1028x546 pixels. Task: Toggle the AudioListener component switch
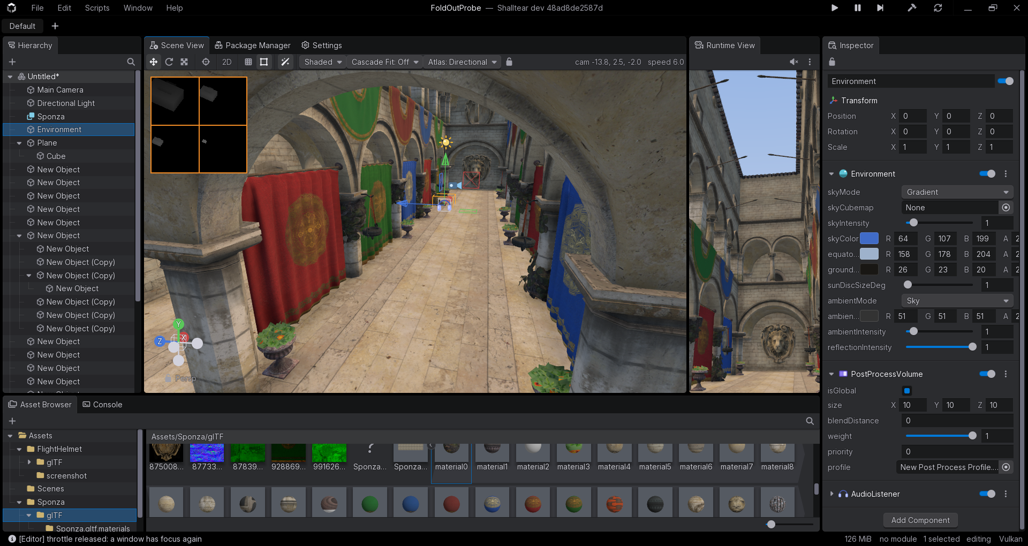pos(987,494)
